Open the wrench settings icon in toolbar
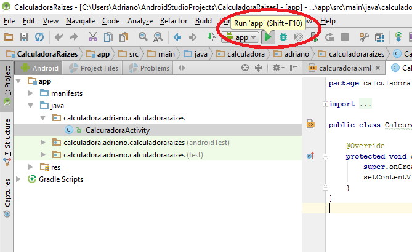 pos(364,37)
